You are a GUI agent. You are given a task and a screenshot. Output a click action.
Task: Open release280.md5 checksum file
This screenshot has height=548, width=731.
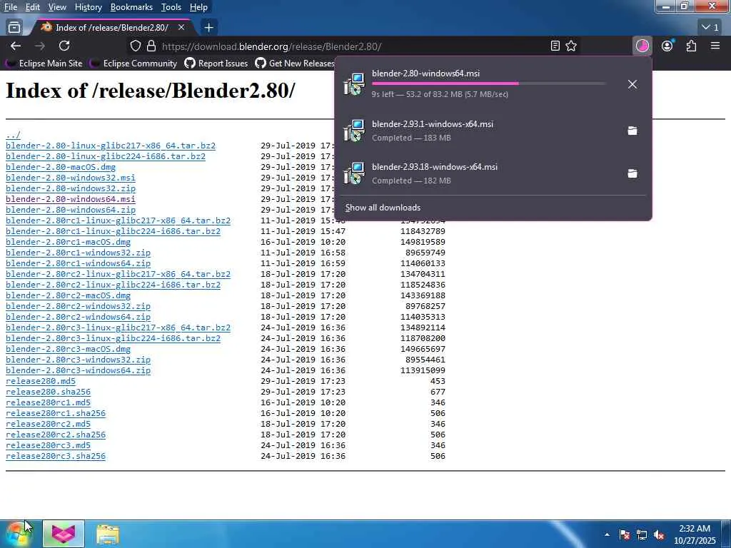click(x=41, y=381)
